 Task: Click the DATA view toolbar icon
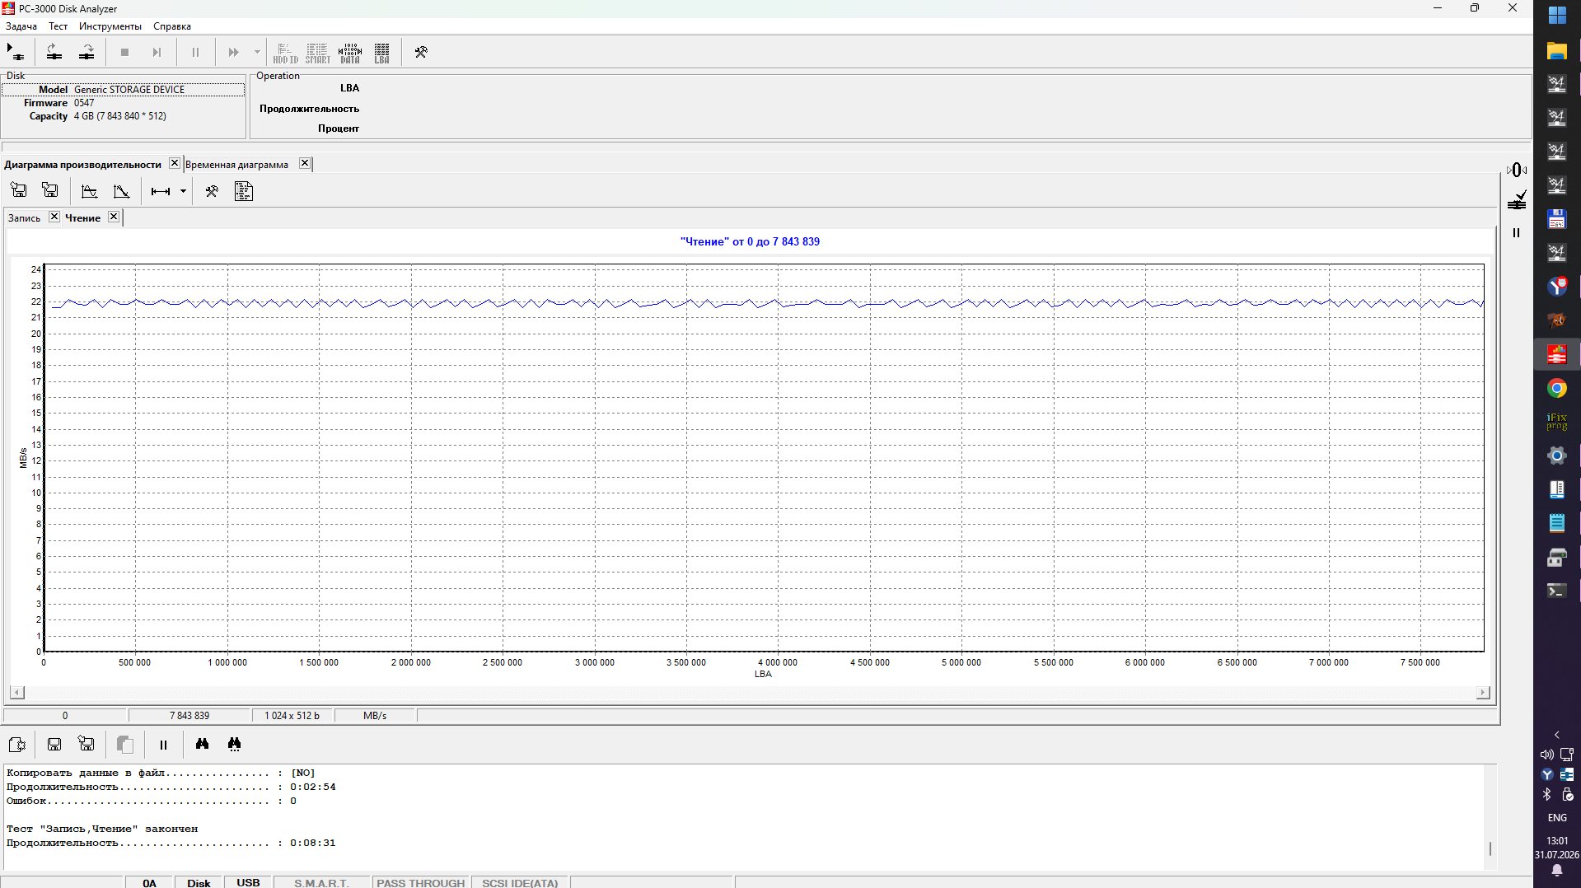(x=350, y=53)
